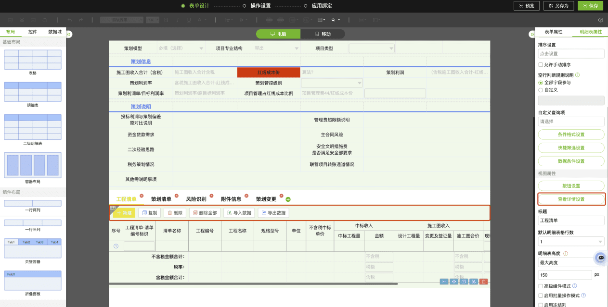Click the 预览 button
The height and width of the screenshot is (307, 608).
pos(527,6)
